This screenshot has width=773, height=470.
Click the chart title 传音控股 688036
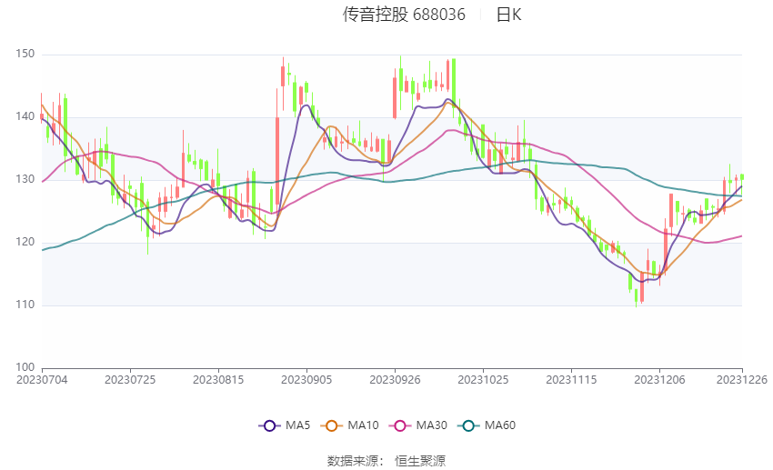404,15
